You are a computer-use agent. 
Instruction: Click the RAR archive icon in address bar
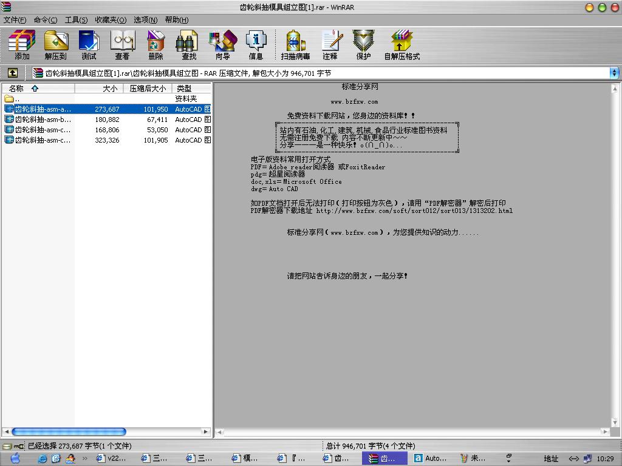coord(38,73)
